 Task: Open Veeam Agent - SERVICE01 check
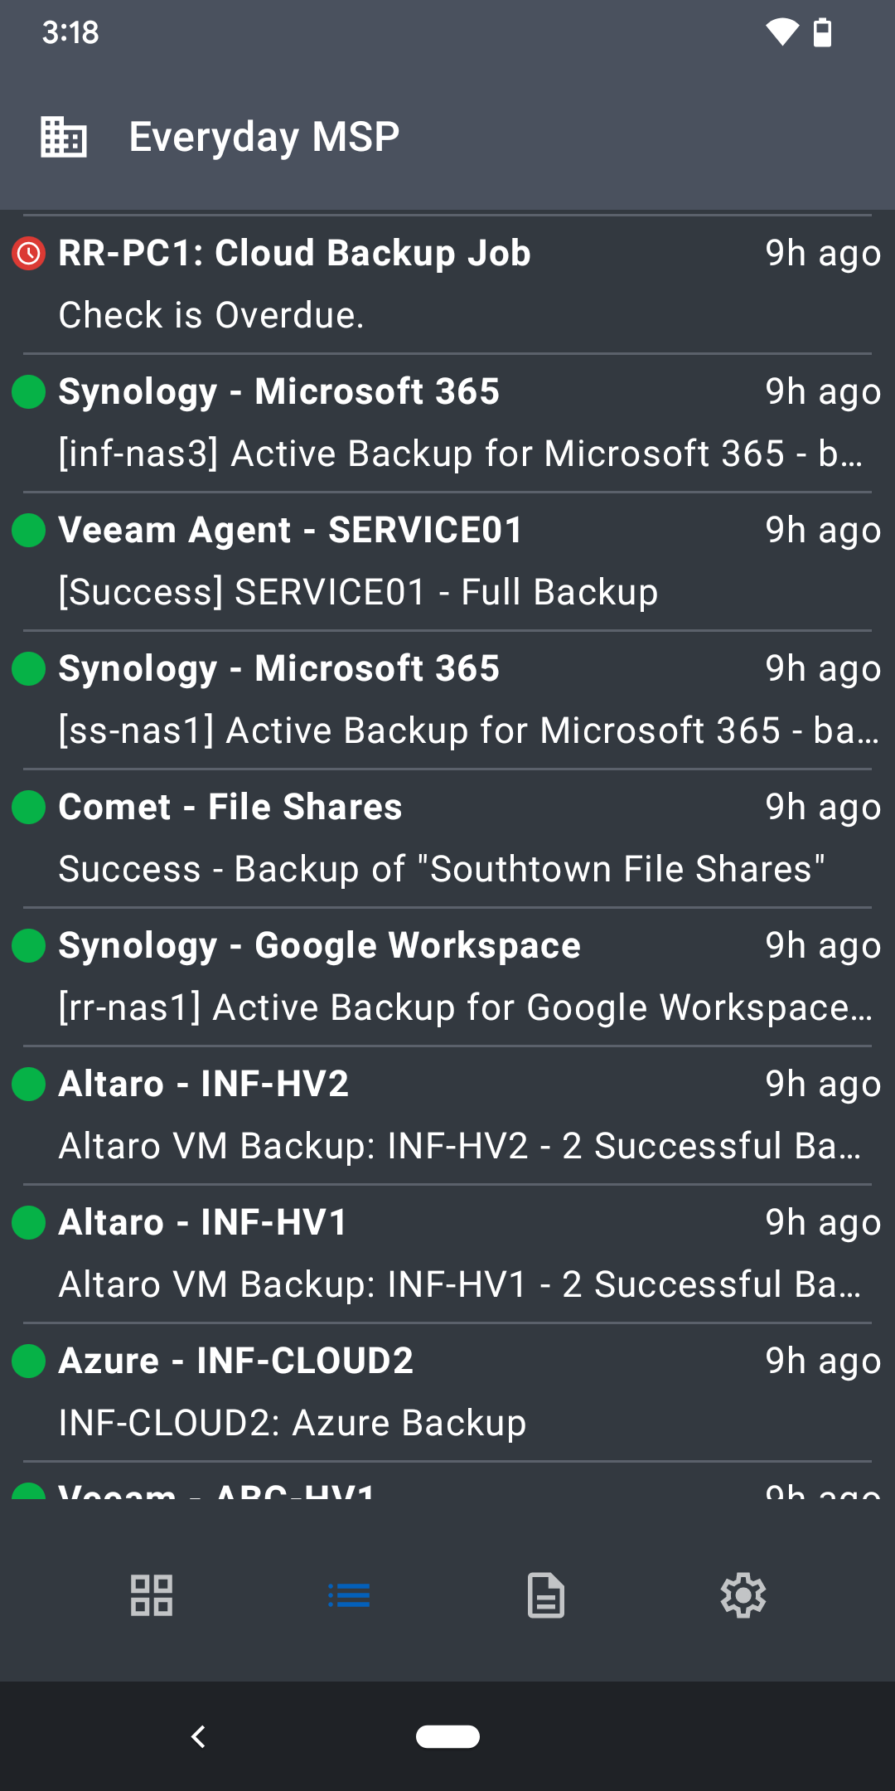[447, 561]
